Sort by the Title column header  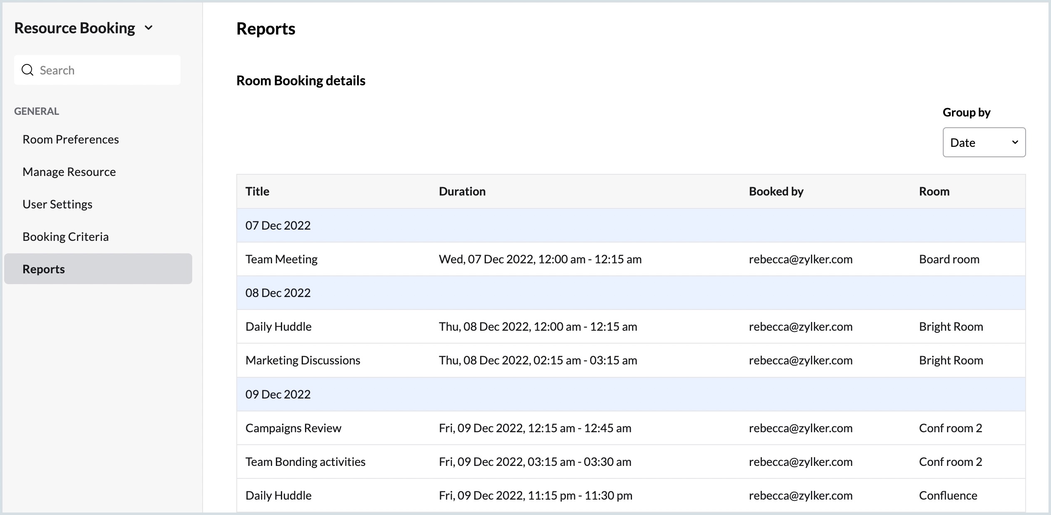click(x=257, y=191)
